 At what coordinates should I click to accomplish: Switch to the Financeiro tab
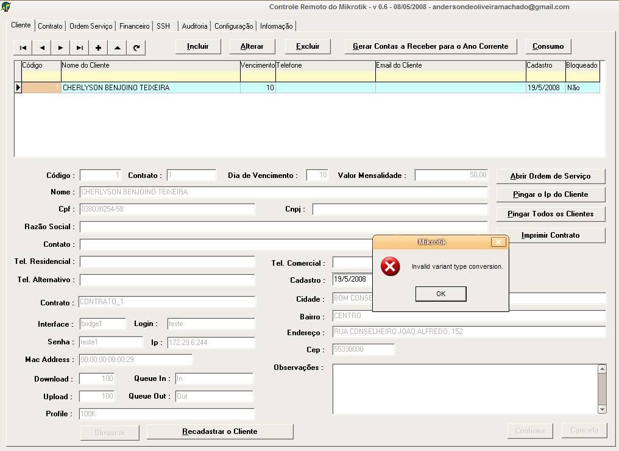pos(134,26)
